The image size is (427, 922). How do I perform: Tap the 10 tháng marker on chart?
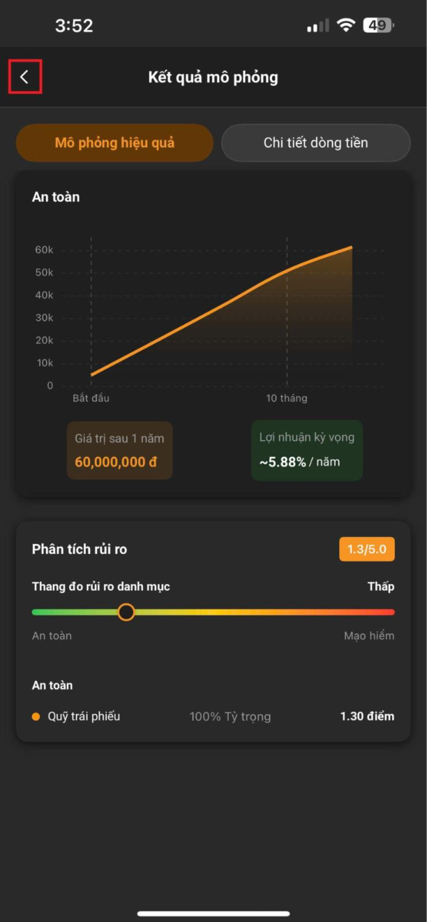(287, 398)
